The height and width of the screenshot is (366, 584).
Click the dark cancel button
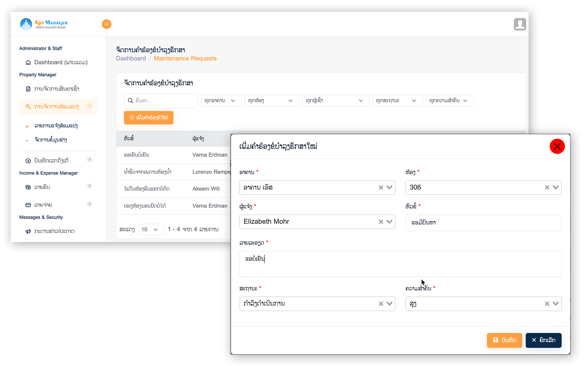pos(543,340)
